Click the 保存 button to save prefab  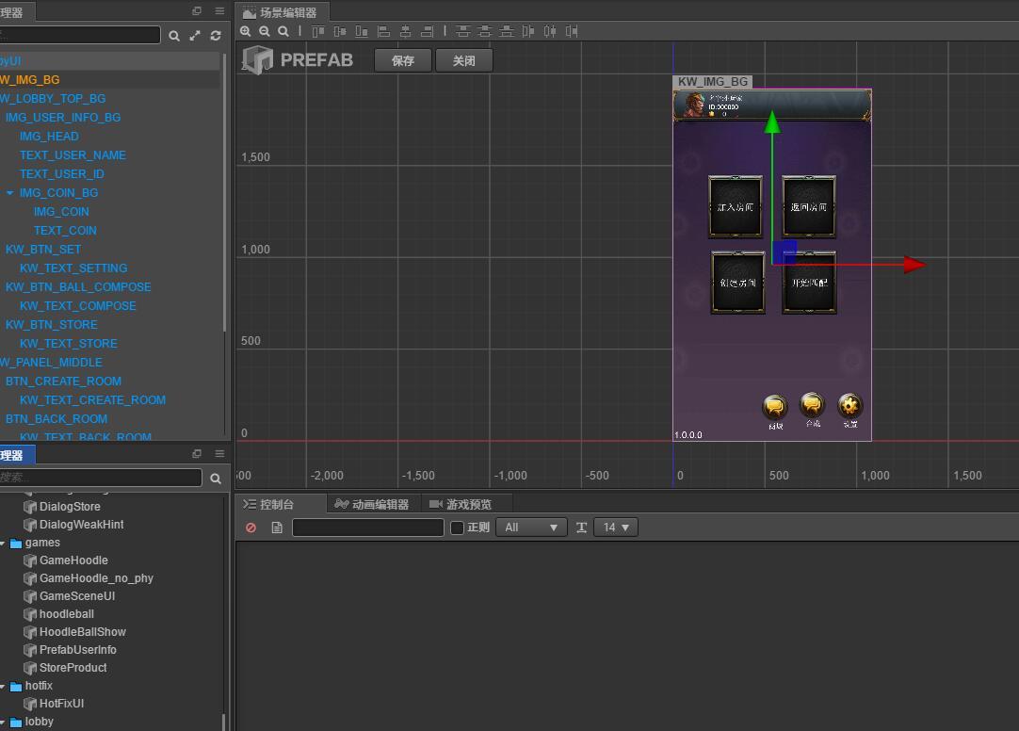click(403, 60)
